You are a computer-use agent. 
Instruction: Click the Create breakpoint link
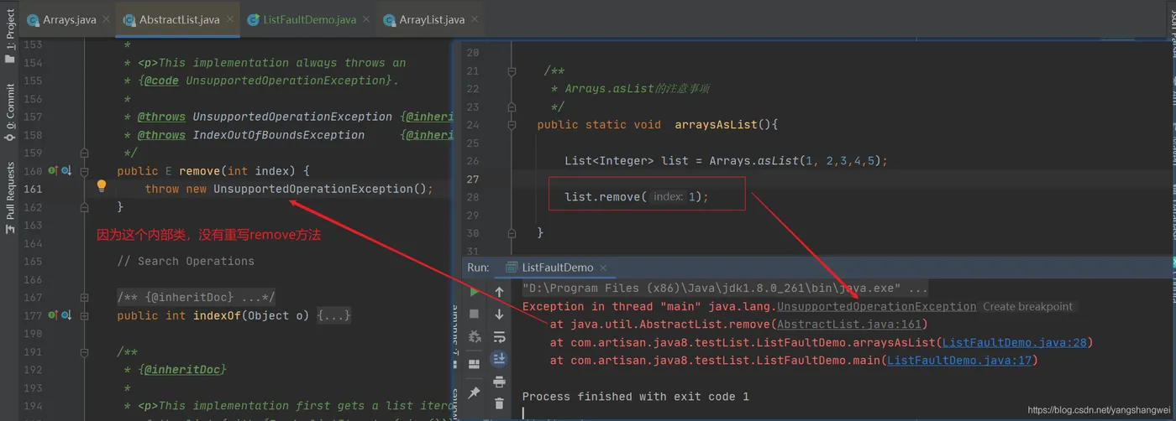tap(1027, 306)
